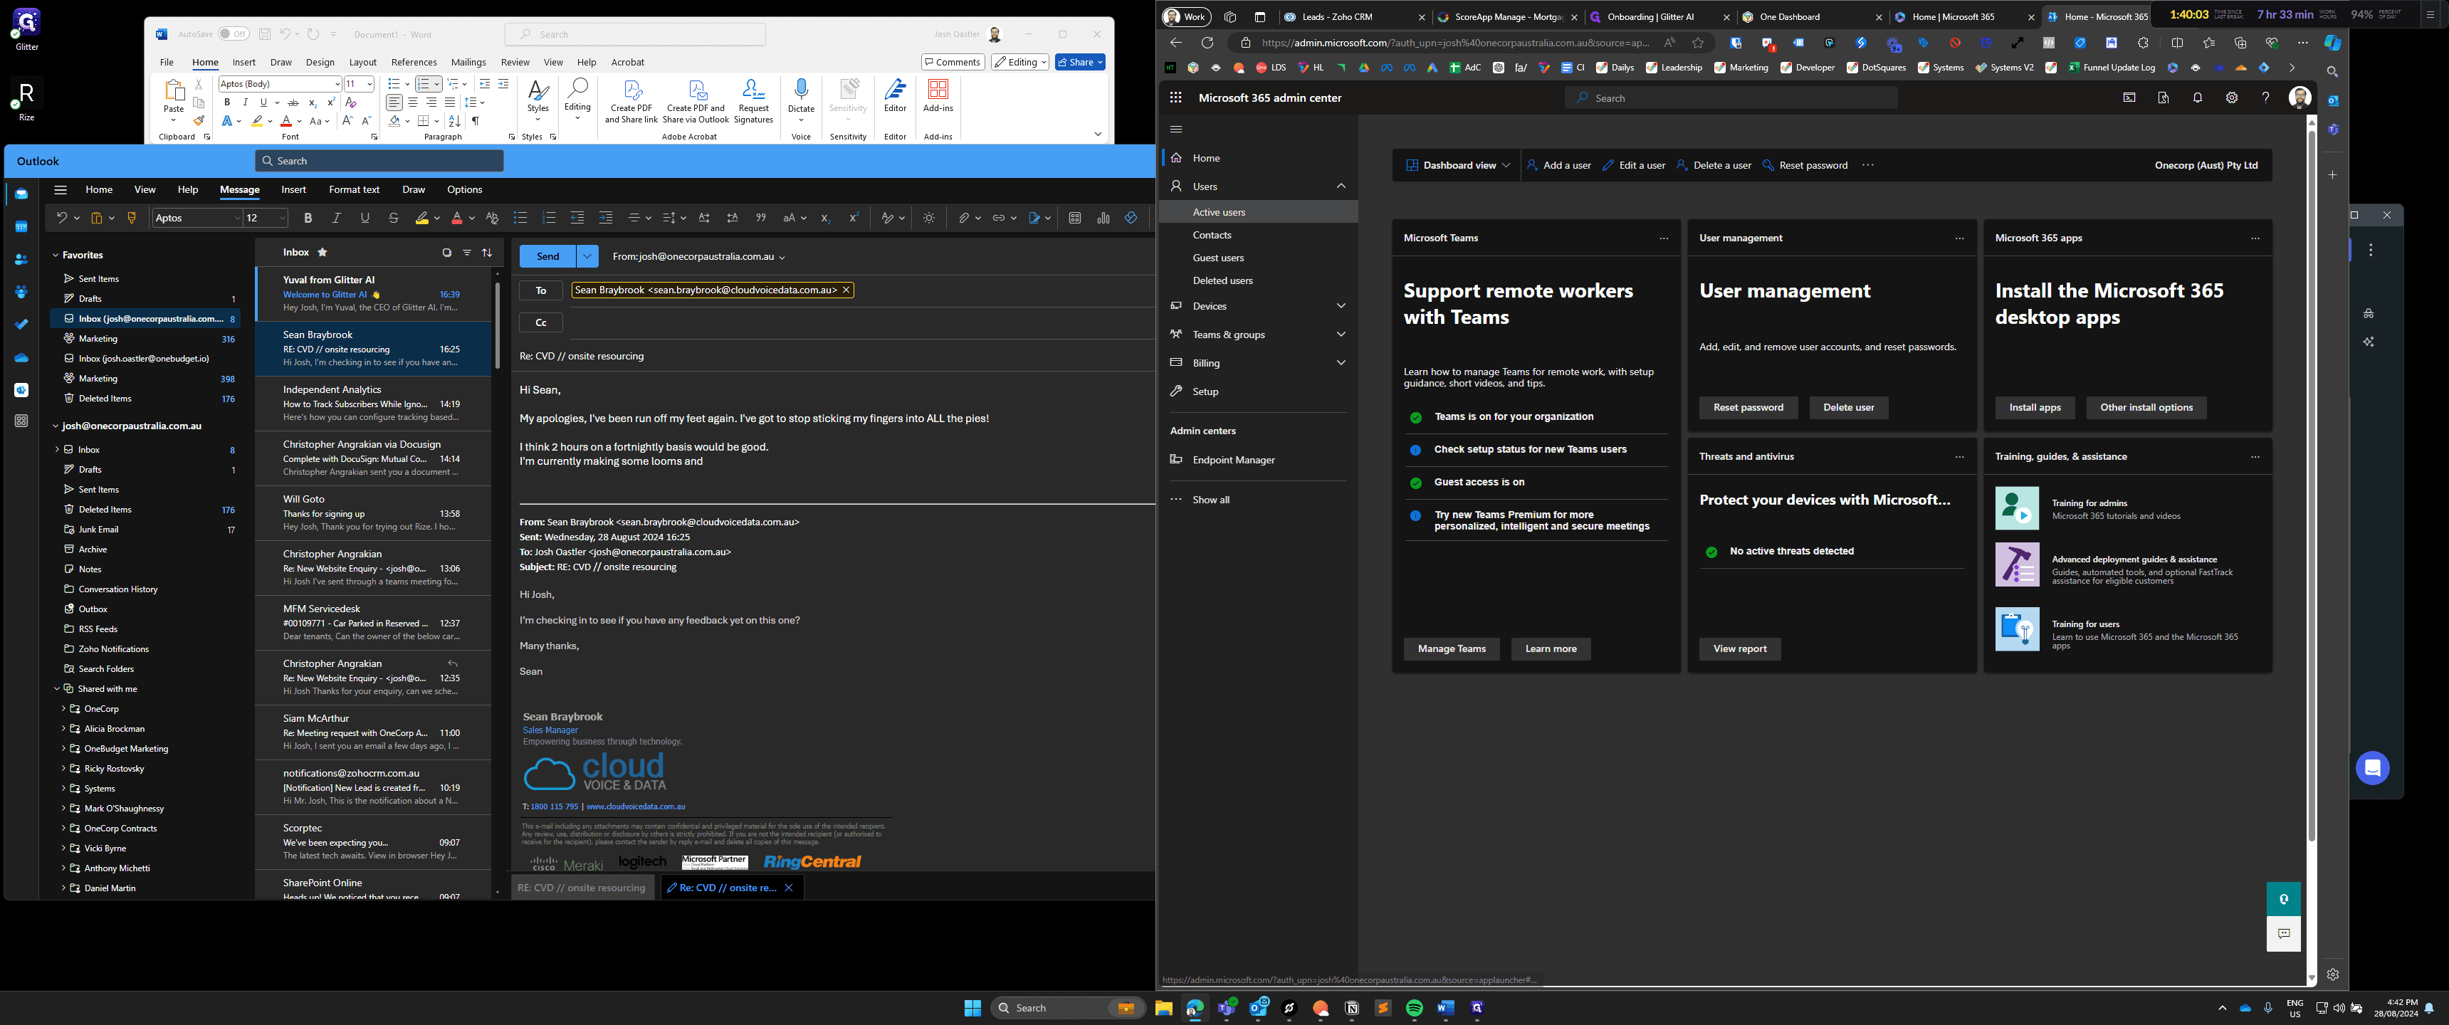
Task: Show paragraph marks in the Word ribbon
Action: 476,121
